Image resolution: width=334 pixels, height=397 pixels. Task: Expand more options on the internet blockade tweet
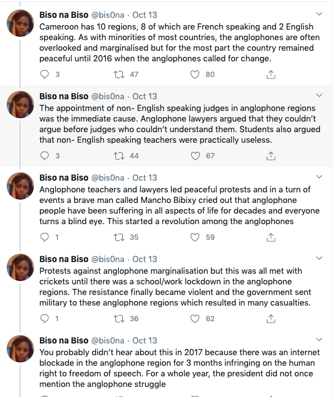click(x=320, y=340)
